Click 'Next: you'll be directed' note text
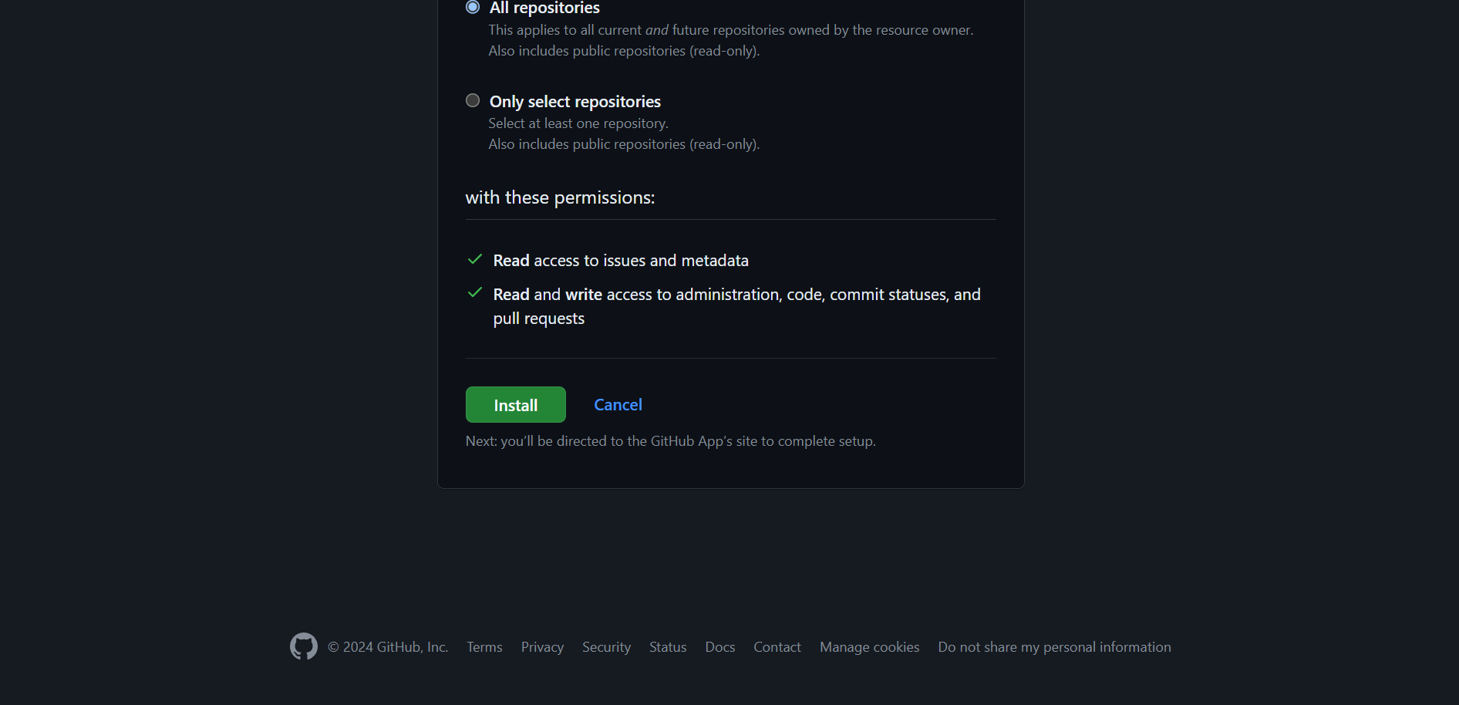 [x=670, y=441]
